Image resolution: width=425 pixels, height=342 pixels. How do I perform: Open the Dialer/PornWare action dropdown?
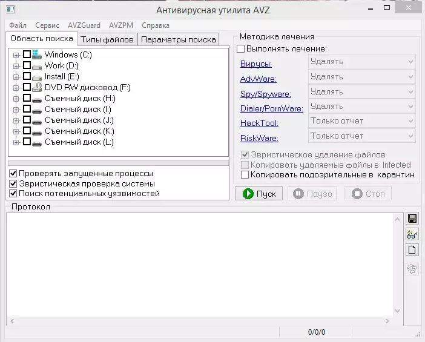pos(362,106)
